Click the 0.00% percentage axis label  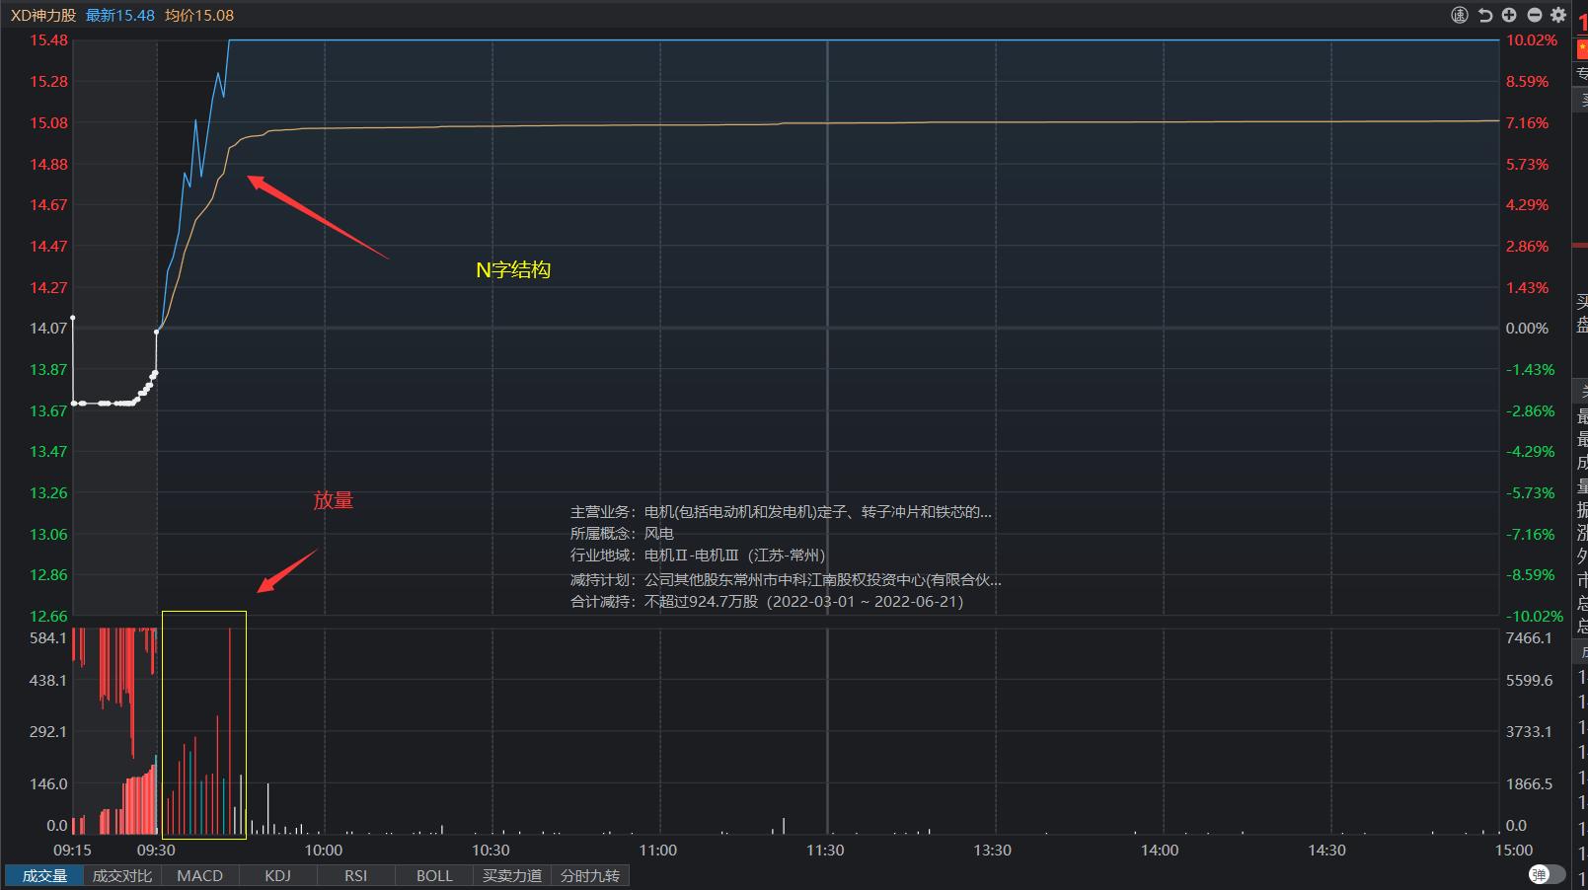1527,329
